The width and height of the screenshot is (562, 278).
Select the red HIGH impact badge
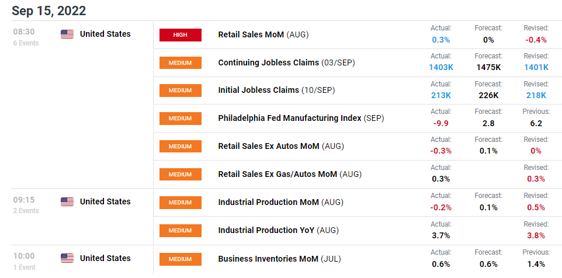pos(181,35)
